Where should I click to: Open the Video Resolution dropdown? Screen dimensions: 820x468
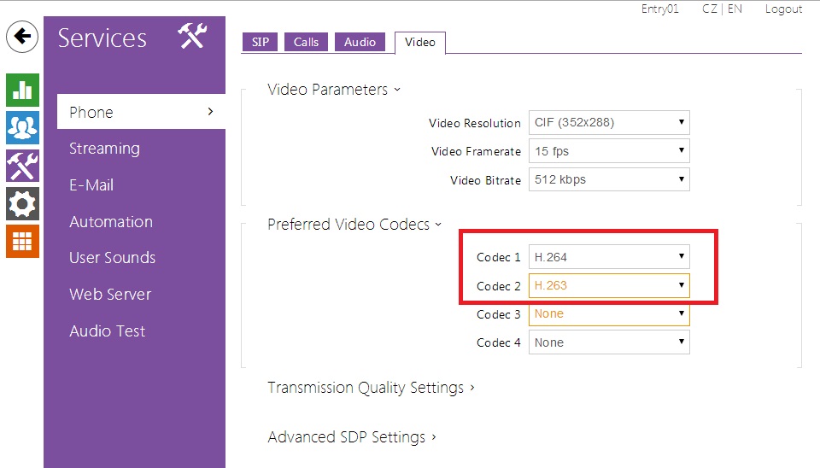point(608,122)
